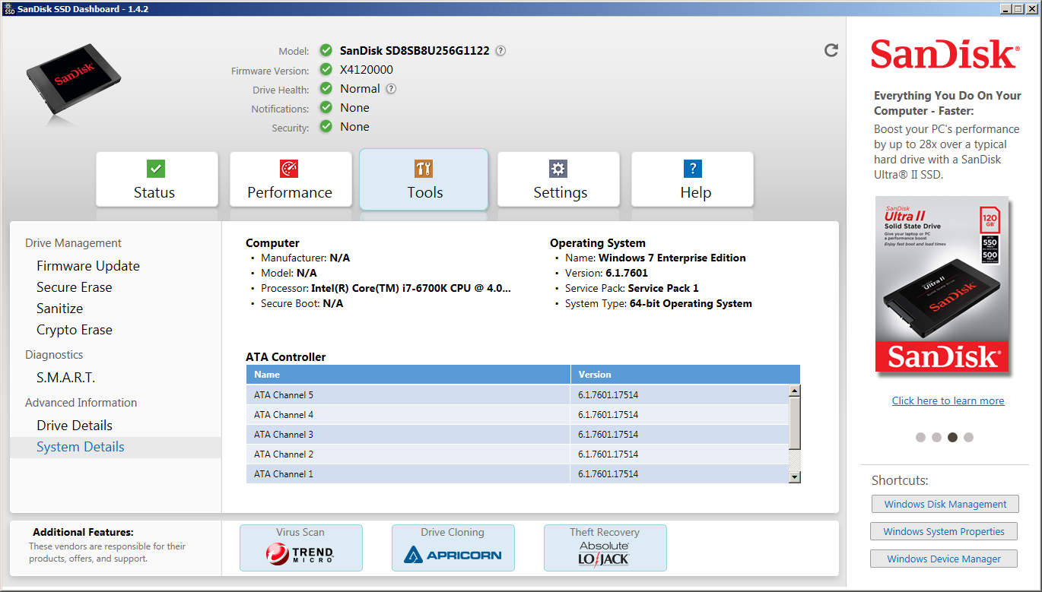Click the SanDisk Ultra II product image
Viewport: 1042px width, 592px height.
[942, 286]
